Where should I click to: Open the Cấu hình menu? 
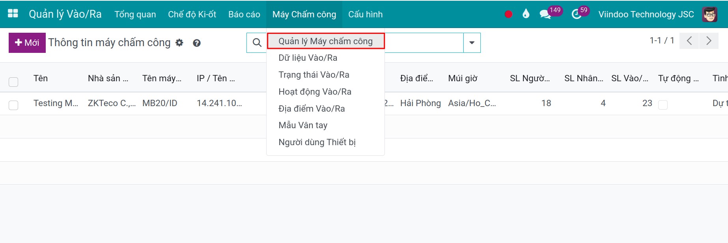coord(365,14)
